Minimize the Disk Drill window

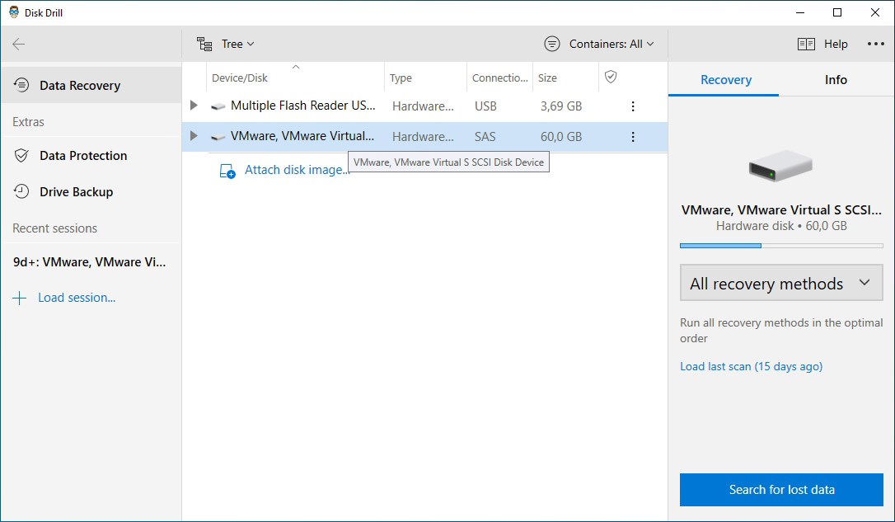[x=800, y=12]
